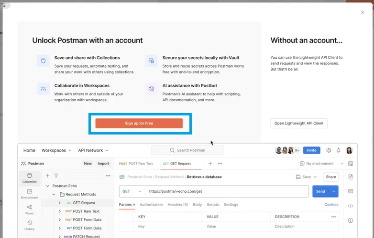Screen dimensions: 374x238
Task: Expand the POST Raw Text tree item
Action: click(60, 211)
